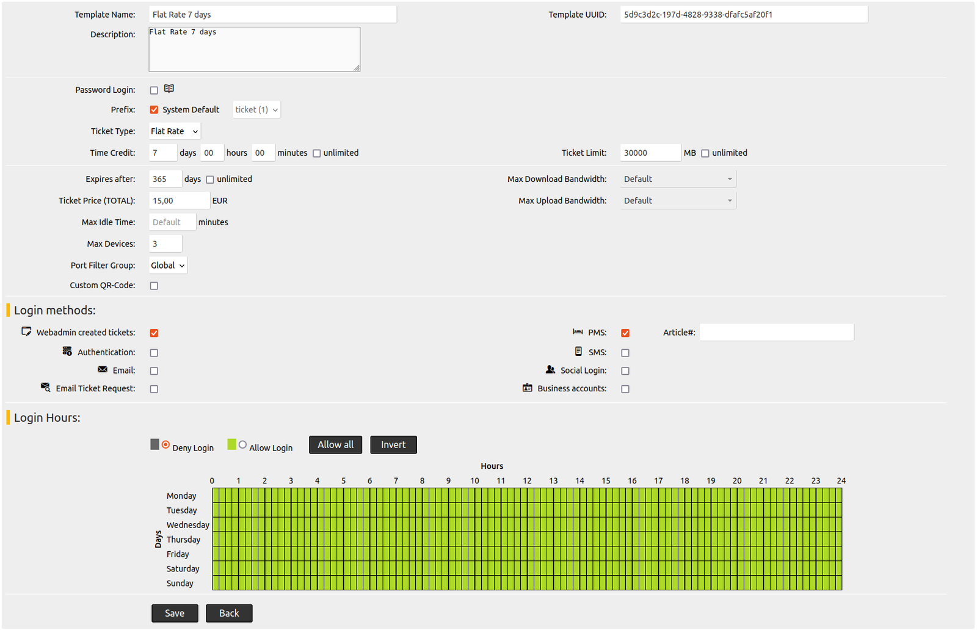Screen dimensions: 977x630
Task: Click the PMS bed icon
Action: click(x=578, y=331)
